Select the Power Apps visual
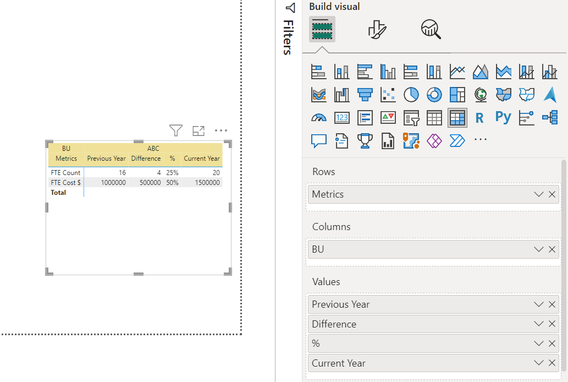Viewport: 568px width, 382px height. point(434,141)
